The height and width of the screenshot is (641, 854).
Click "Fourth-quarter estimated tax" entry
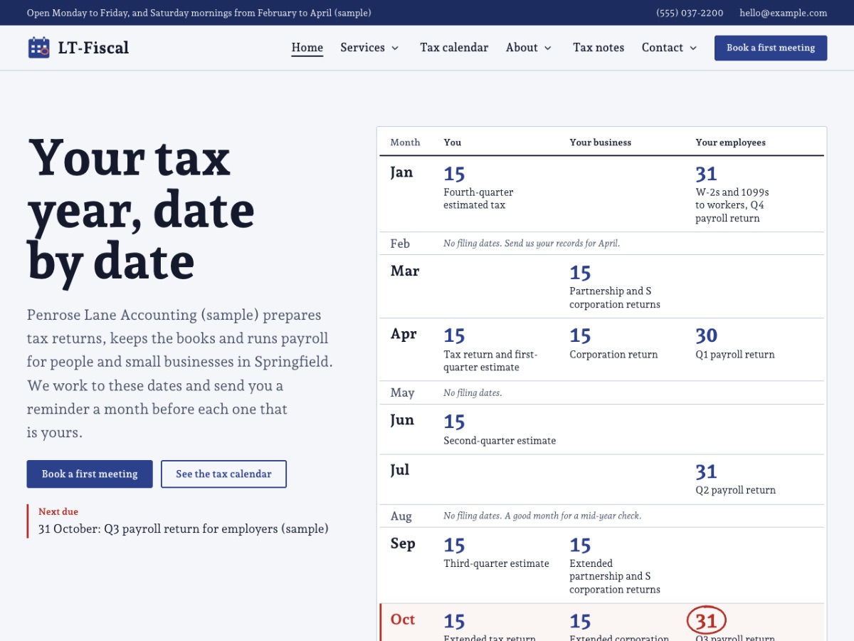click(x=478, y=199)
